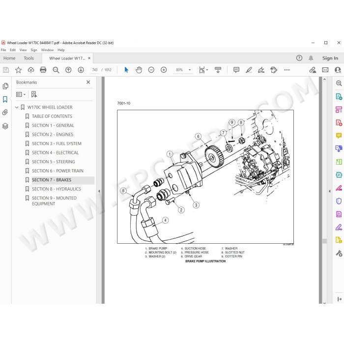Open SECTION 8 - HYDRAULICS bookmark
Image resolution: width=344 pixels, height=344 pixels.
click(x=57, y=189)
